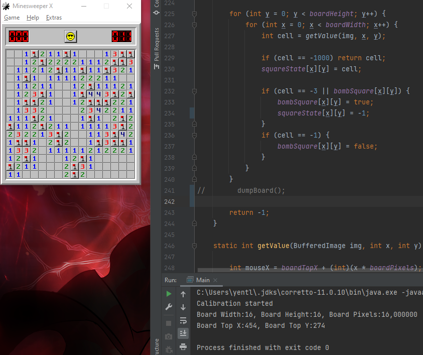Image resolution: width=423 pixels, height=355 pixels.
Task: Click 'Process finished with exit code 0' line
Action: (263, 347)
